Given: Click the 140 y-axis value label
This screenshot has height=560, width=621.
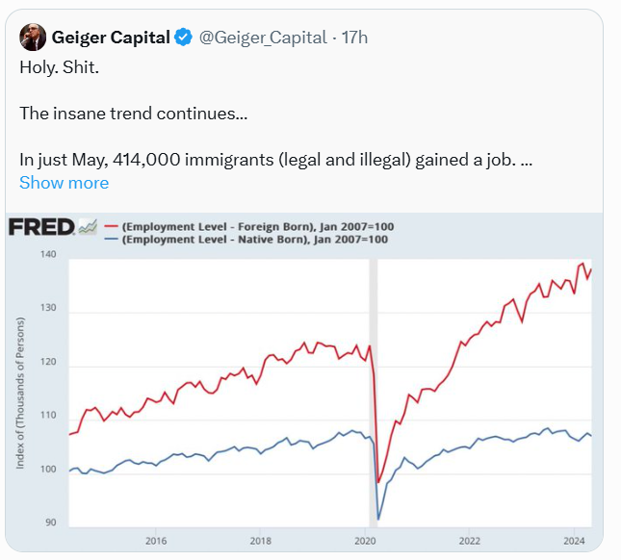Looking at the screenshot, I should click(48, 255).
